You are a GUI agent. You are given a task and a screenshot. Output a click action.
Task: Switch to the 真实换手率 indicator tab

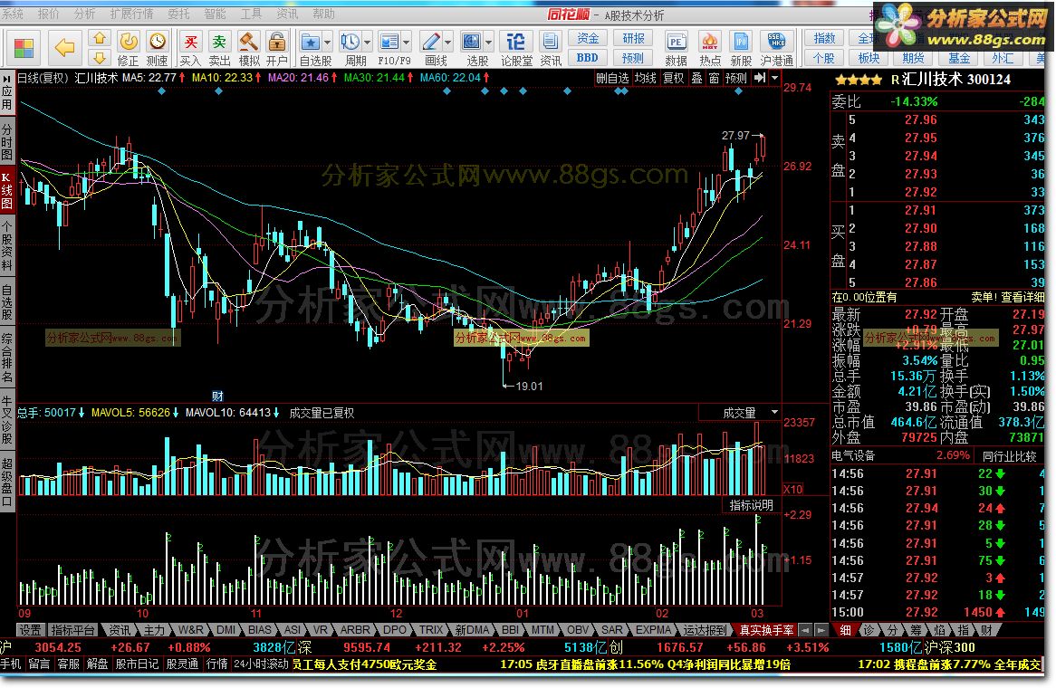tap(766, 630)
